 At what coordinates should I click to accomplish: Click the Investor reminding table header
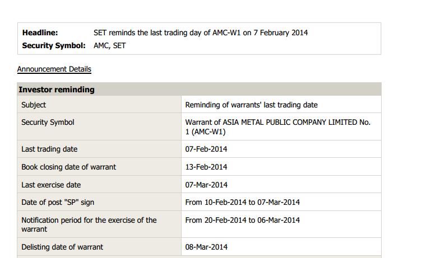point(199,89)
